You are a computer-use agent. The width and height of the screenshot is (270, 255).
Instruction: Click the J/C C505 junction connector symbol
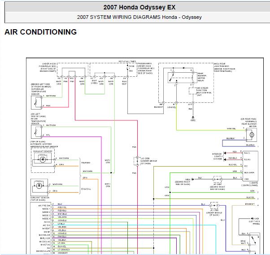click(214, 205)
